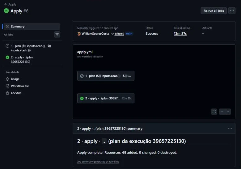Click green check in apply graph node
The height and width of the screenshot is (169, 241).
(82, 98)
